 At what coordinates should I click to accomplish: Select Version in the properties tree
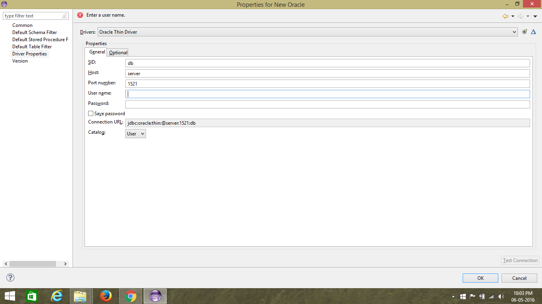[x=20, y=61]
